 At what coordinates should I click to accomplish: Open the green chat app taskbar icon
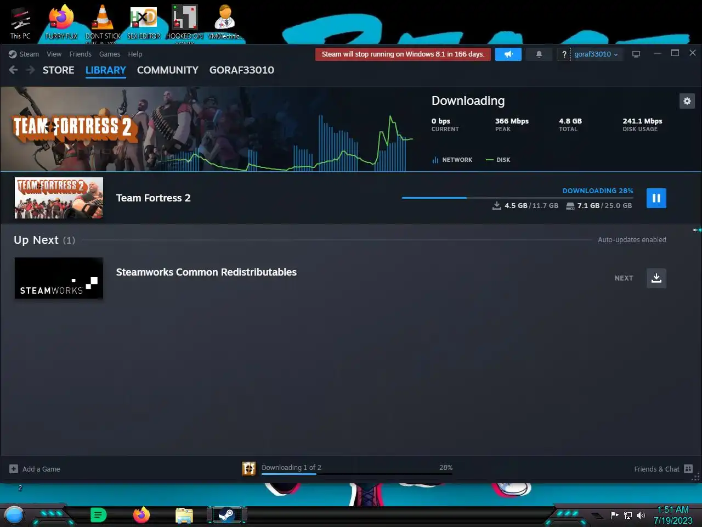tap(98, 515)
